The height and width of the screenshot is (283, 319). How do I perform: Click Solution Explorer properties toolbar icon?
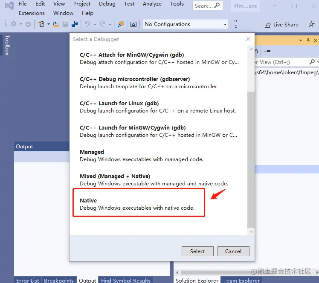[x=267, y=51]
